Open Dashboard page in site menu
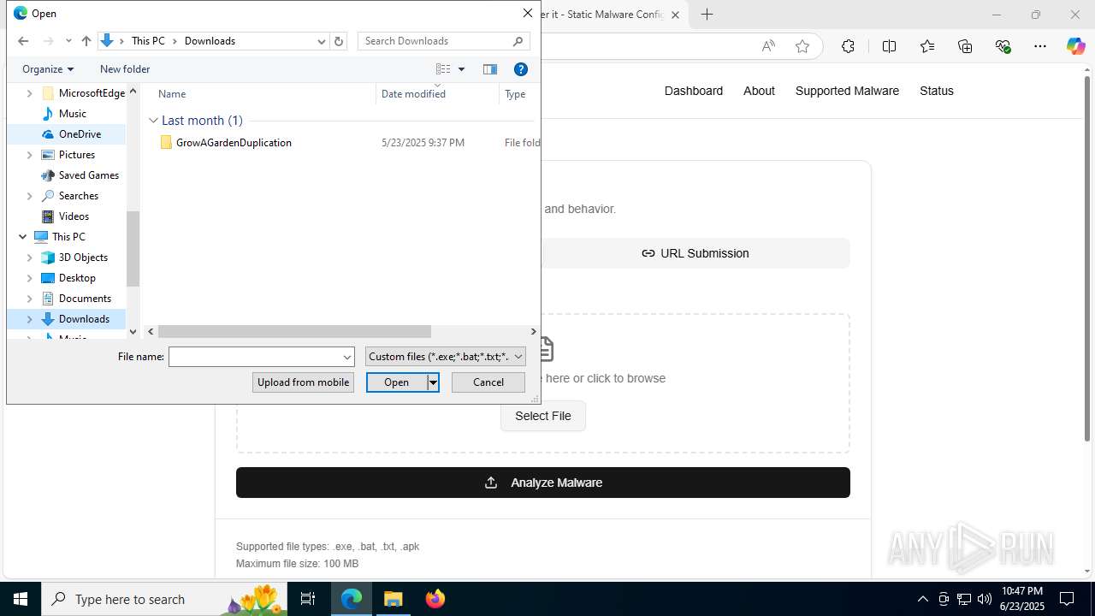The image size is (1095, 616). pos(694,91)
